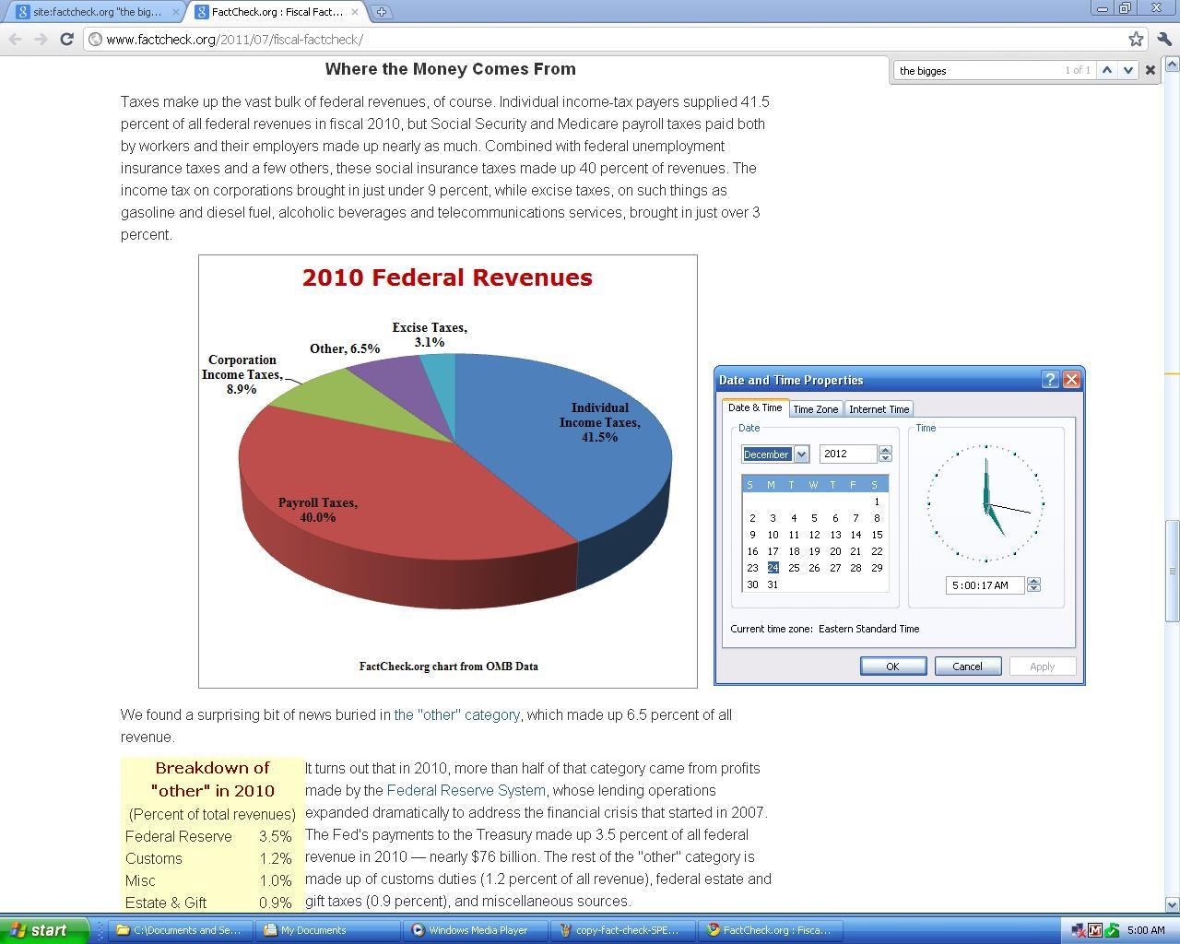Click the help question mark in Date and Time Properties

tap(1050, 380)
